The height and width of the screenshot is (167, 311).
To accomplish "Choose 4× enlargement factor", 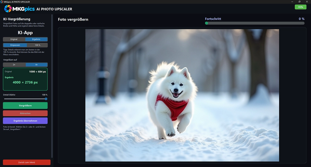I will [37, 65].
